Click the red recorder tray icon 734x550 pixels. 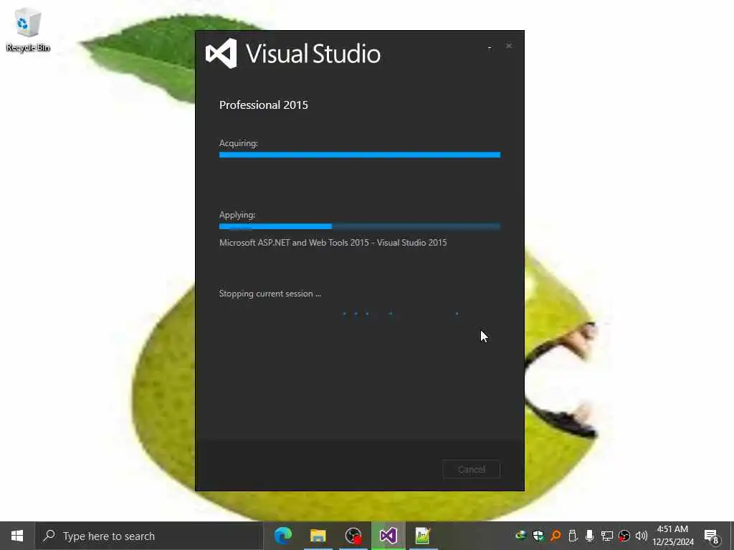point(624,536)
